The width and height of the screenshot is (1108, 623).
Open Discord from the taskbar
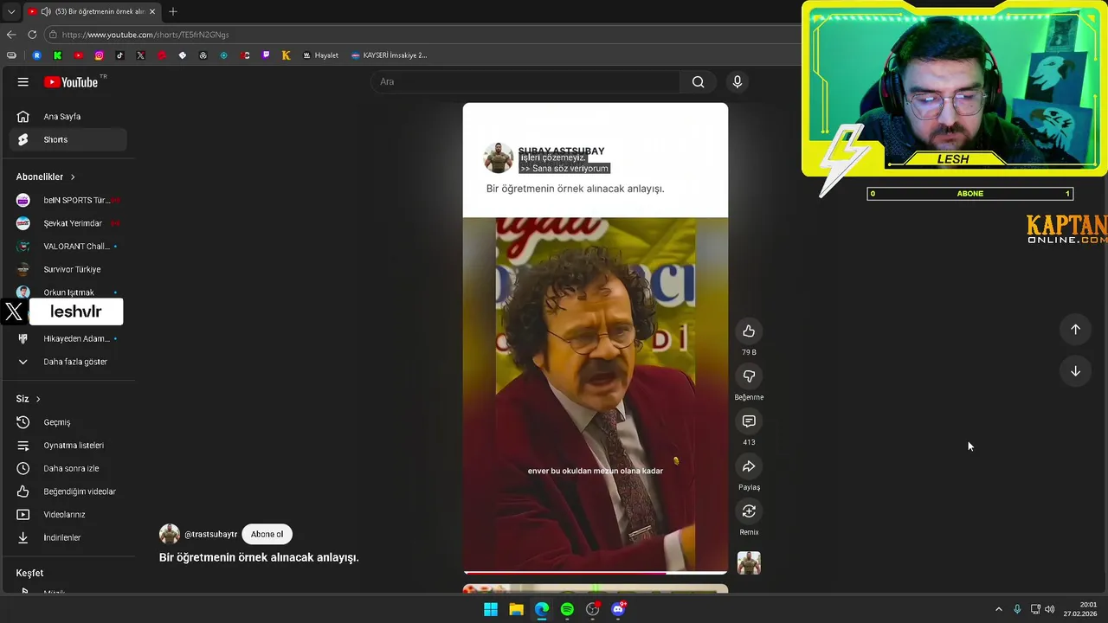coord(618,609)
